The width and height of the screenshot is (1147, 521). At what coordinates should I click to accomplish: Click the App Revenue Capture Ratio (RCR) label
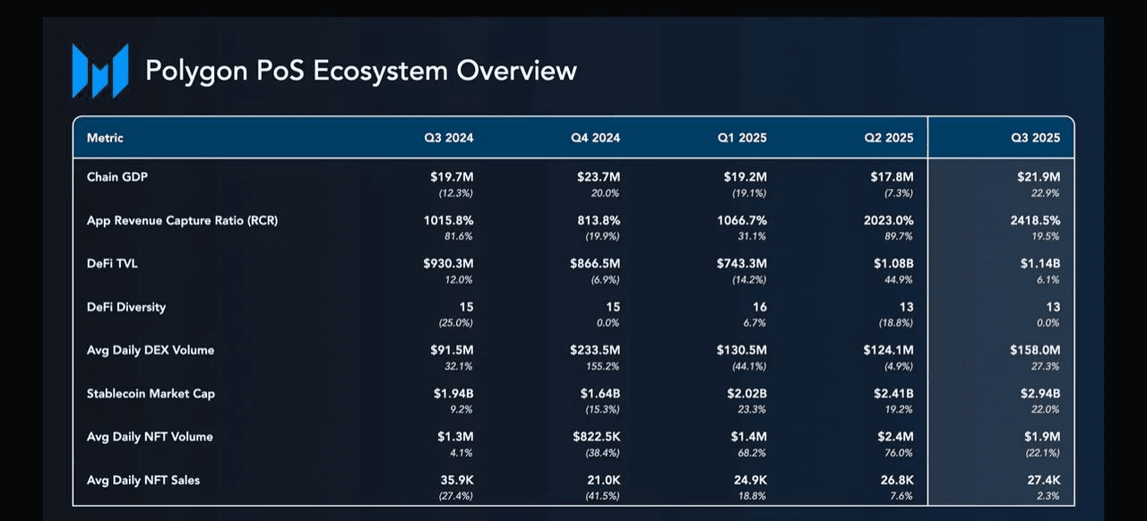[182, 220]
